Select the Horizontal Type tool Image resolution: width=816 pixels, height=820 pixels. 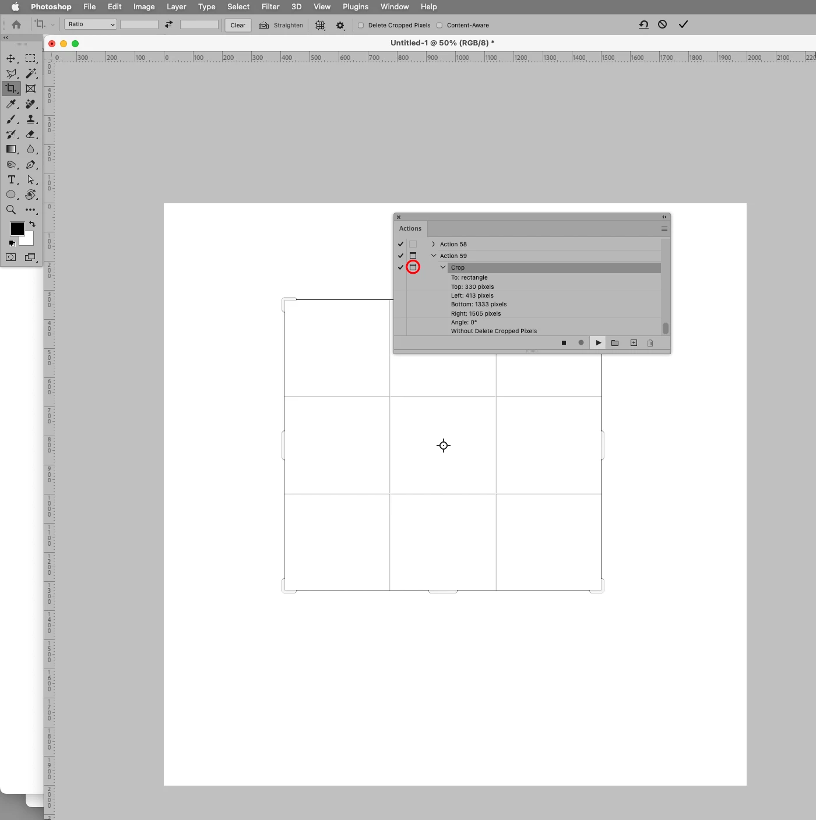11,179
